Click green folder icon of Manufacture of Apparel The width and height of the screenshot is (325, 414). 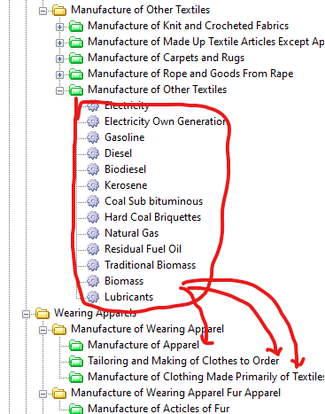76,346
